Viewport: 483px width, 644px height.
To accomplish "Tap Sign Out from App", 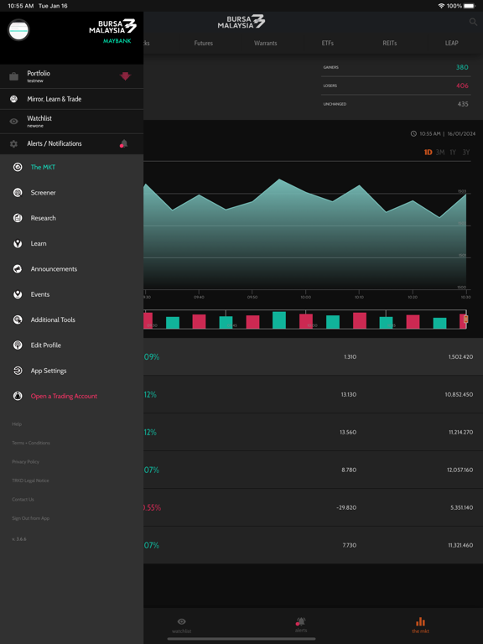I will (31, 518).
